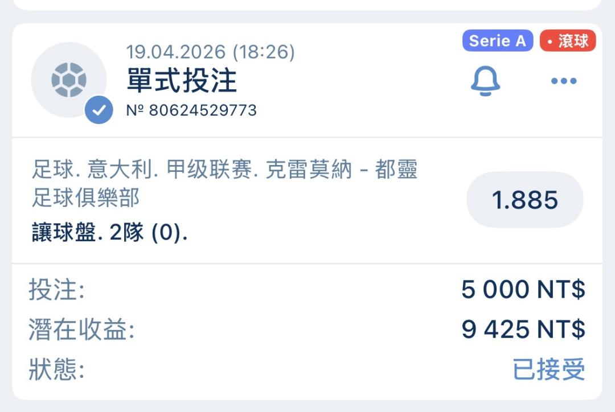615x412 pixels.
Task: Select the 投注: label
Action: coord(56,290)
